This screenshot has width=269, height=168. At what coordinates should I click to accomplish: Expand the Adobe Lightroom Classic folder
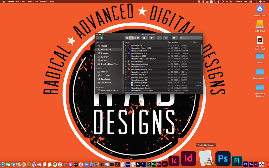pyautogui.click(x=126, y=88)
